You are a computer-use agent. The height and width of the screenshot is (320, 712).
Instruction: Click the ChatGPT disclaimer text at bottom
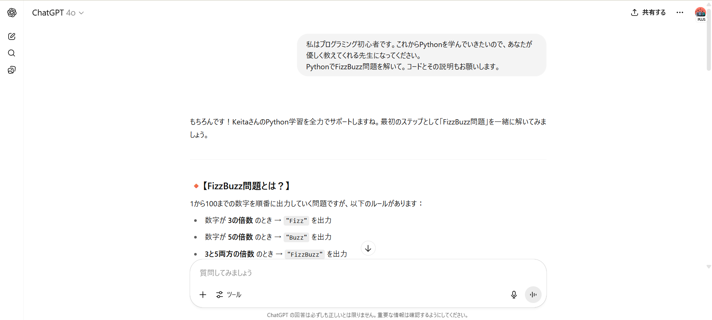click(368, 315)
